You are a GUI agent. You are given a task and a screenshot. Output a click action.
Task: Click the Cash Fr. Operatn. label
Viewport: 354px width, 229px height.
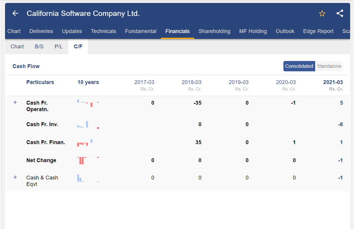(37, 106)
